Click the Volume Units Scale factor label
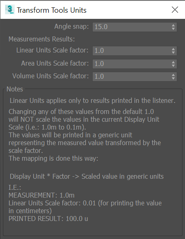185x239 pixels. 50,76
